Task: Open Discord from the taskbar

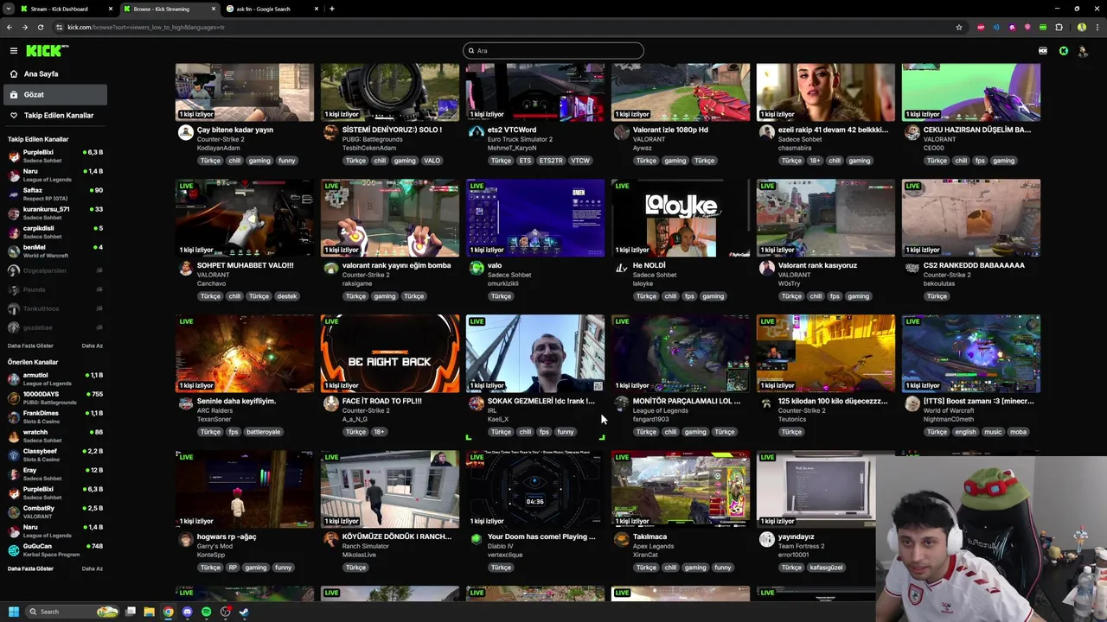Action: tap(187, 612)
